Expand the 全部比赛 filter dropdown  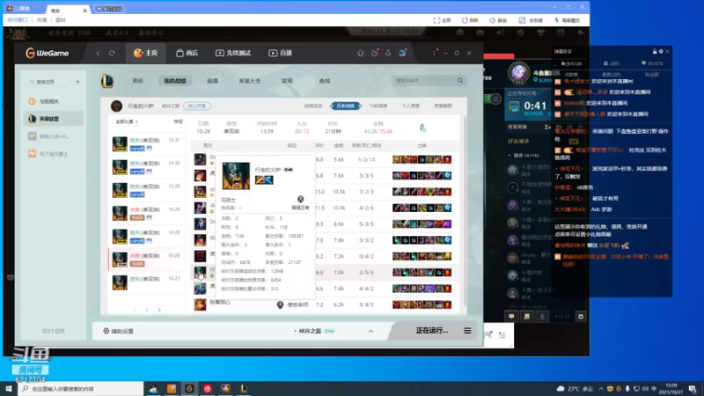tap(127, 121)
